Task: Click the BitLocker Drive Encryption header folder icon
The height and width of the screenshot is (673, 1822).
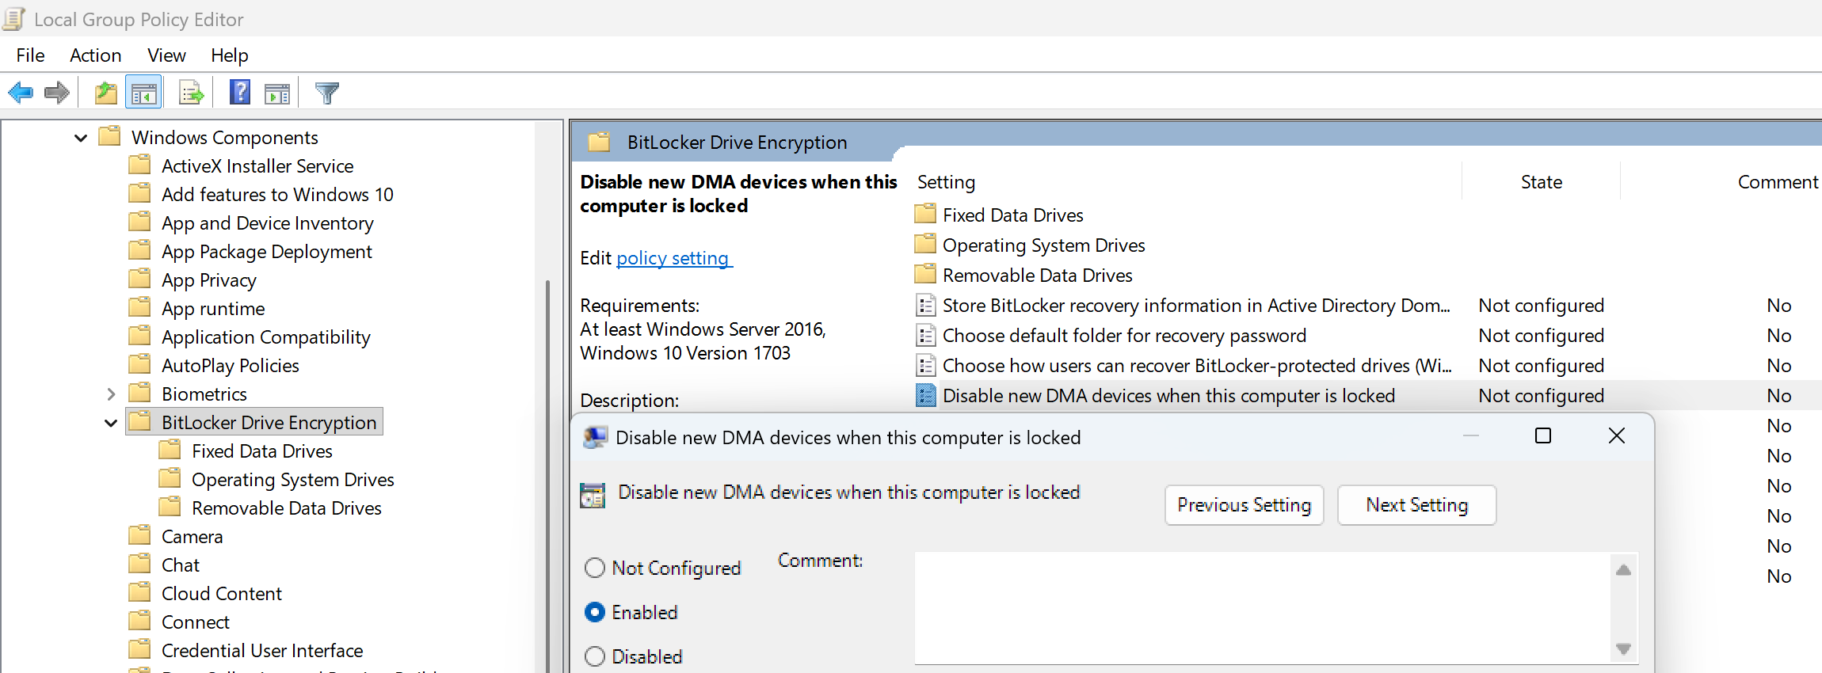Action: click(x=599, y=142)
